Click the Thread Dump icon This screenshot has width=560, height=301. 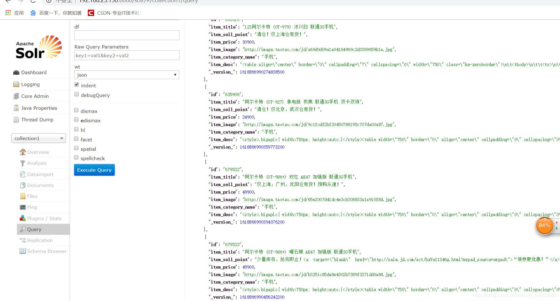tap(16, 120)
